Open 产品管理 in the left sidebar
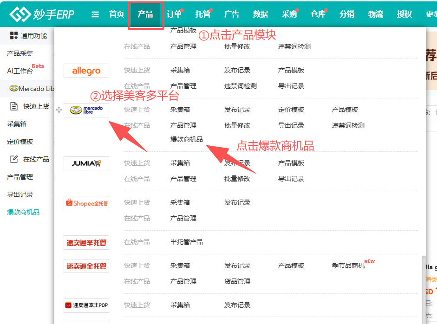 click(x=20, y=177)
